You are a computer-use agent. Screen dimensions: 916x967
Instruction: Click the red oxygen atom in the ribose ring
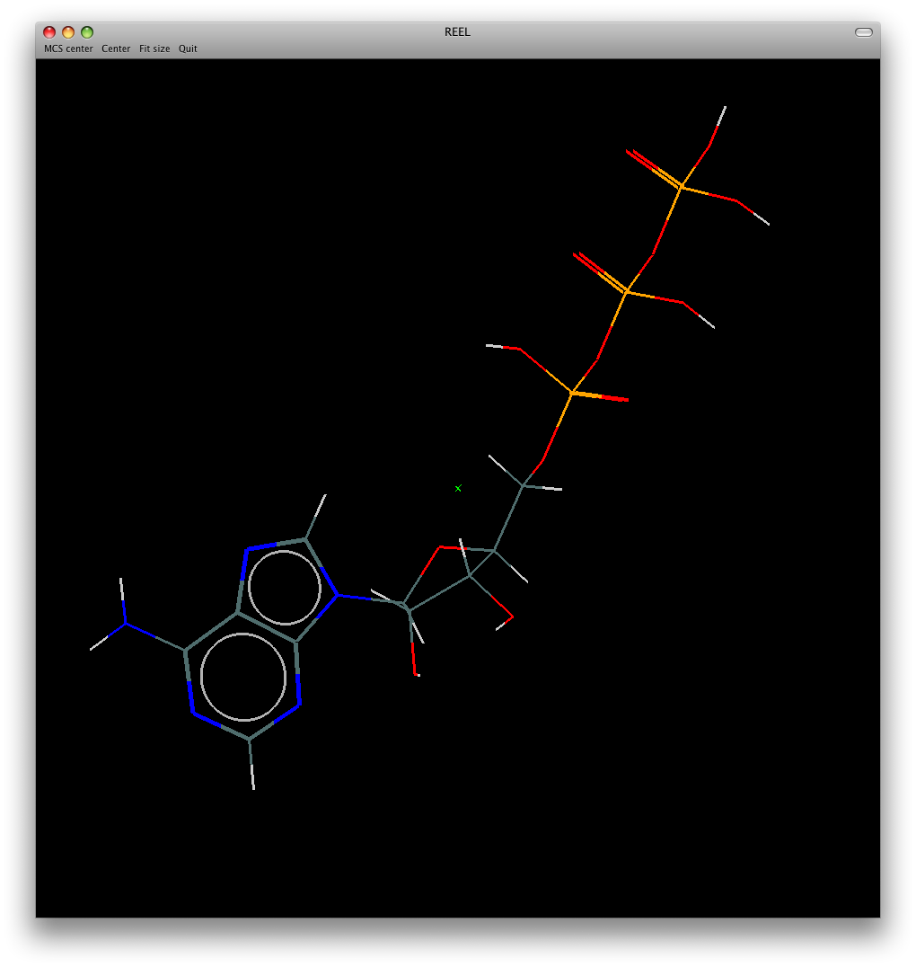pyautogui.click(x=439, y=547)
